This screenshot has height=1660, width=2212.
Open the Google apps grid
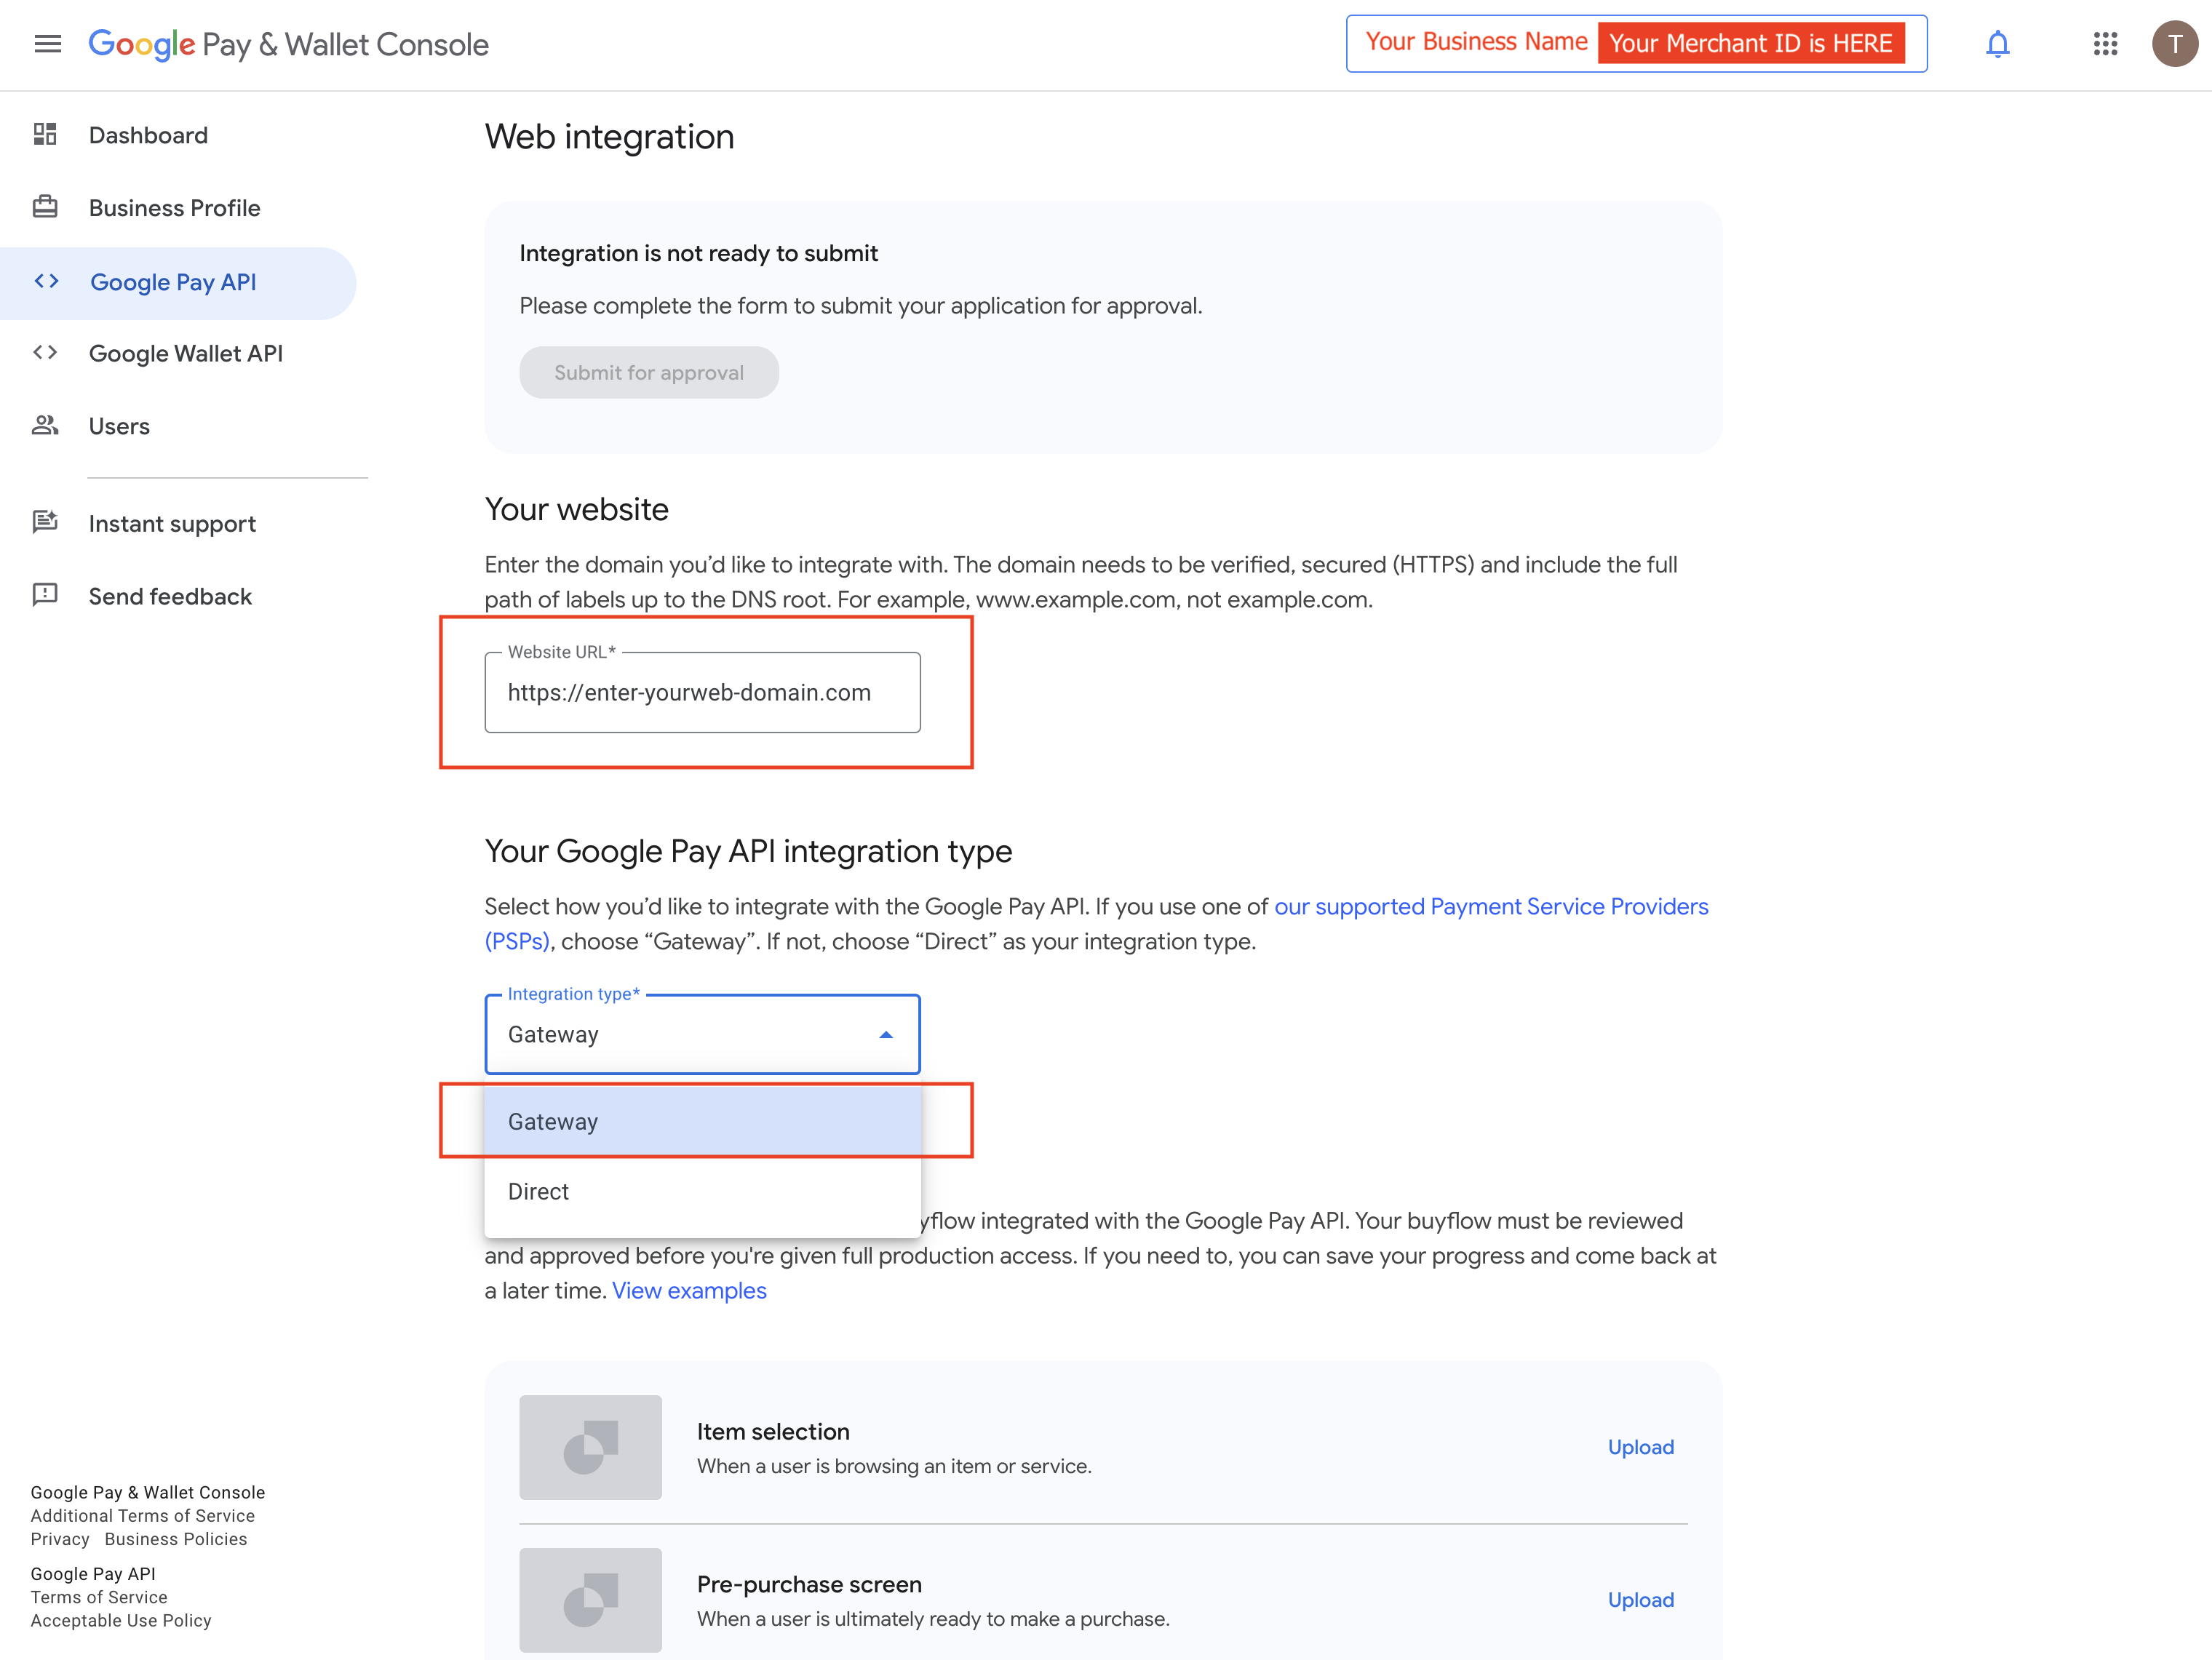(2105, 44)
